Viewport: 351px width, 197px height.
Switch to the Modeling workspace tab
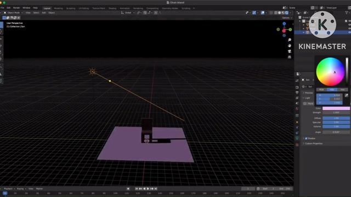[59, 8]
